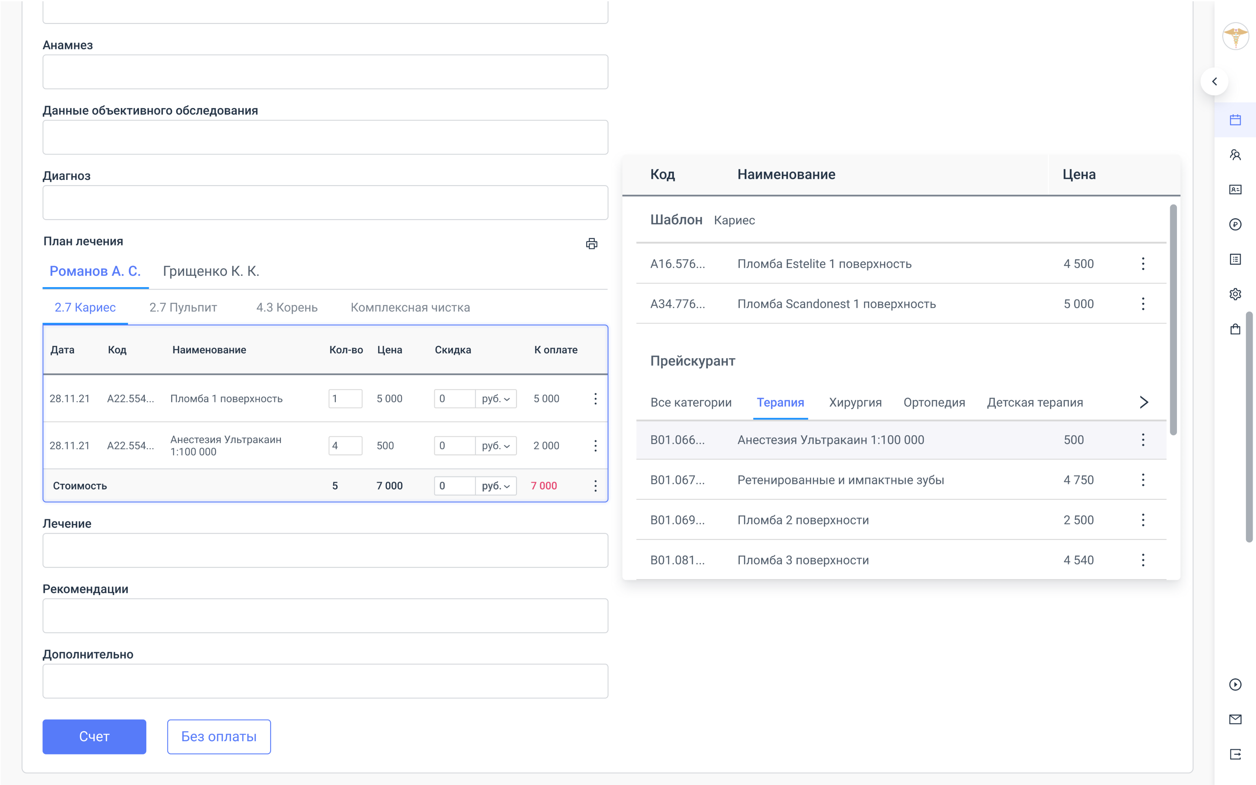Select the Хирургия category tab
This screenshot has width=1256, height=785.
(855, 402)
